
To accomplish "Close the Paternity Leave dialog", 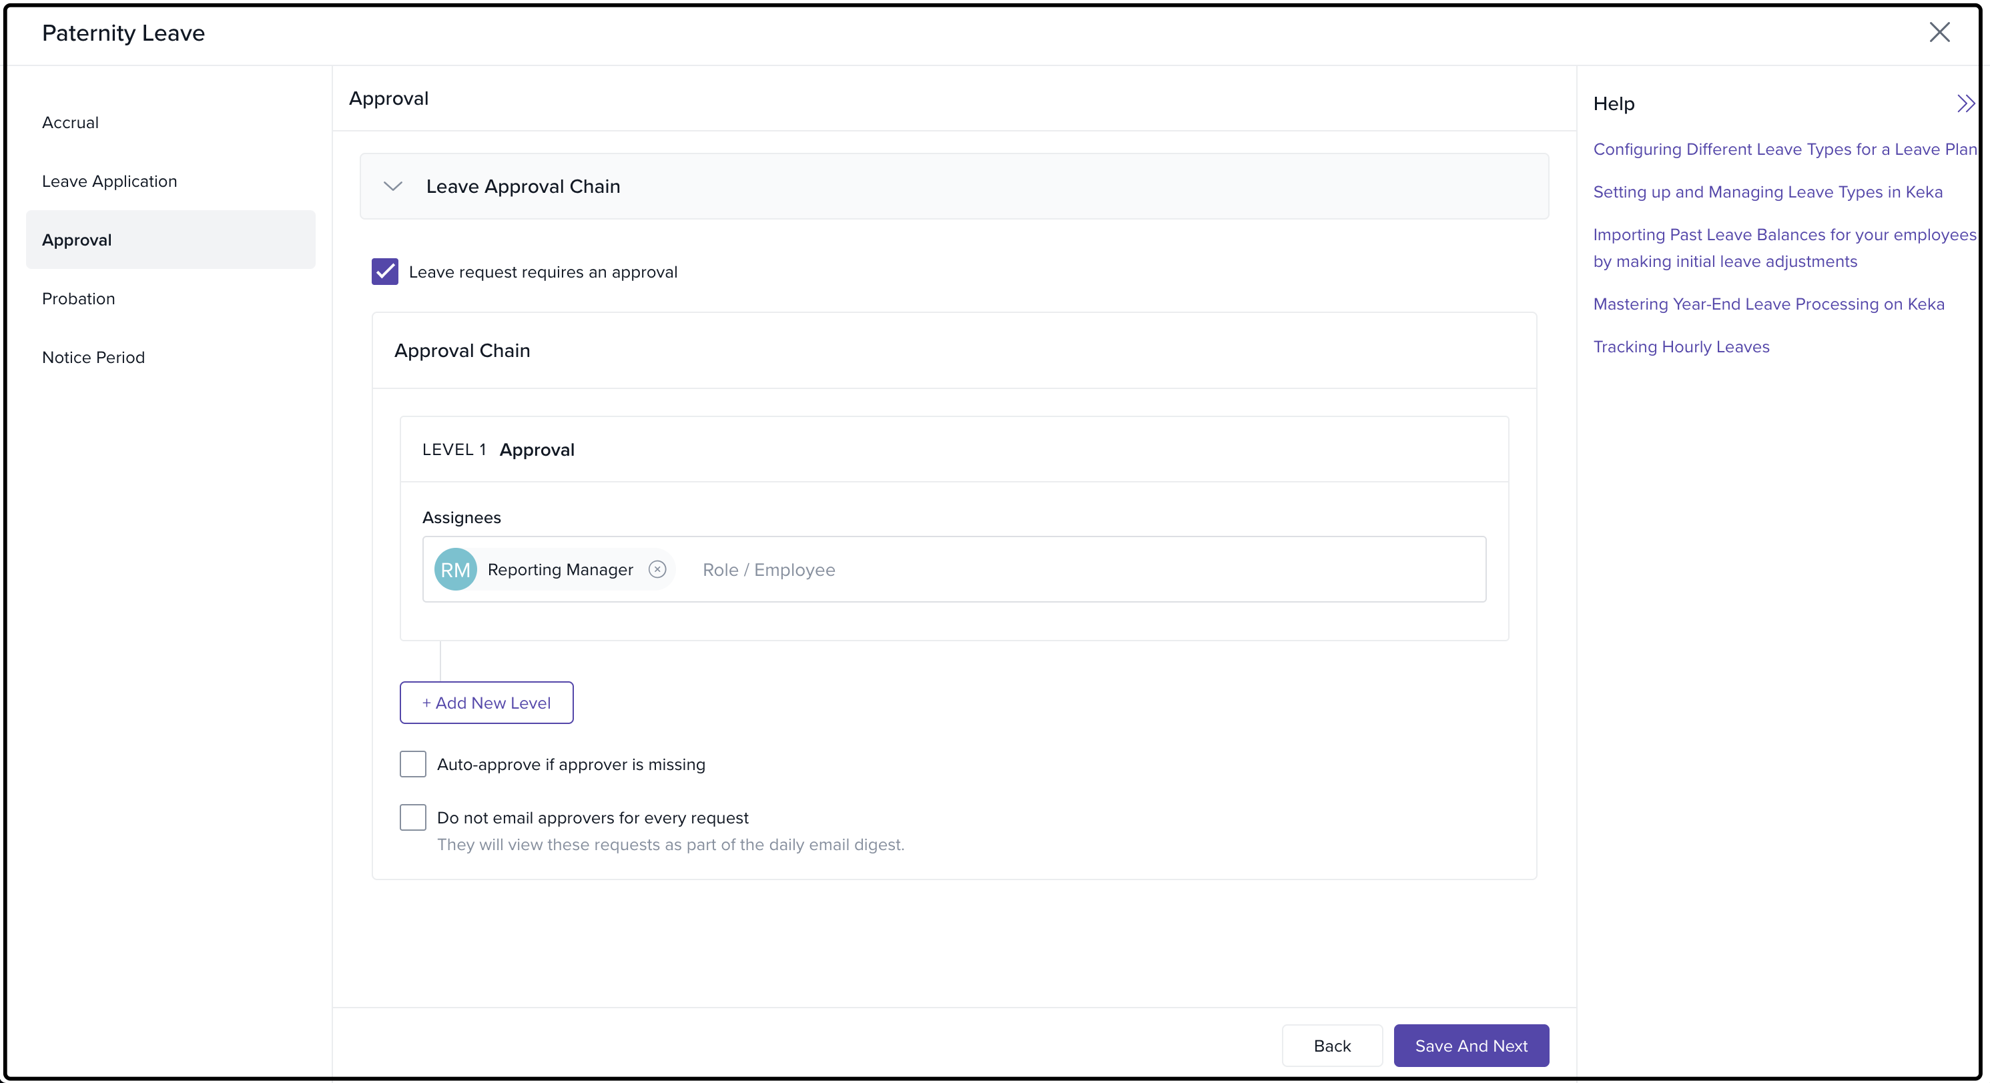I will [x=1939, y=33].
